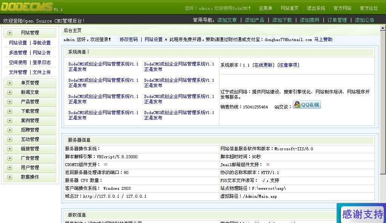386x223 pixels.
Task: Click the QQ在线 chat icon button
Action: coord(307,105)
